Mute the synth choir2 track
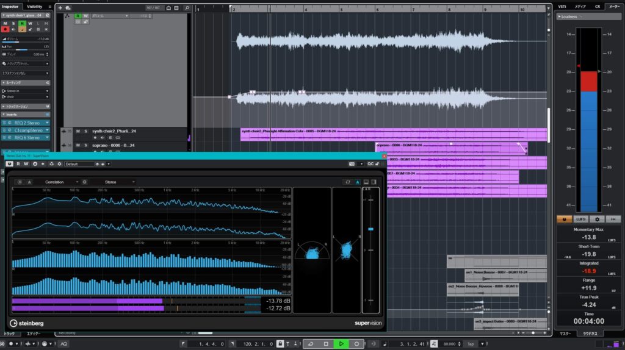This screenshot has height=350, width=625. tap(78, 131)
